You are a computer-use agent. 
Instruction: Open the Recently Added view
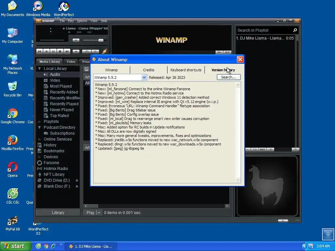click(x=64, y=92)
